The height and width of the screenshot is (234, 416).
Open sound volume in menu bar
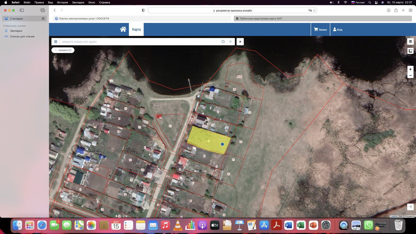[x=331, y=2]
